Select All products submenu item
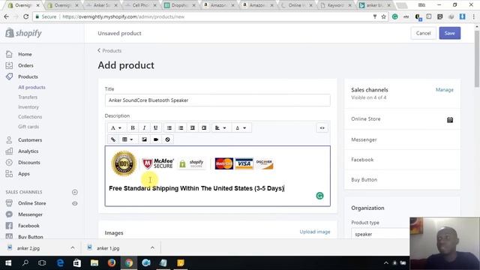The width and height of the screenshot is (480, 270). point(31,87)
